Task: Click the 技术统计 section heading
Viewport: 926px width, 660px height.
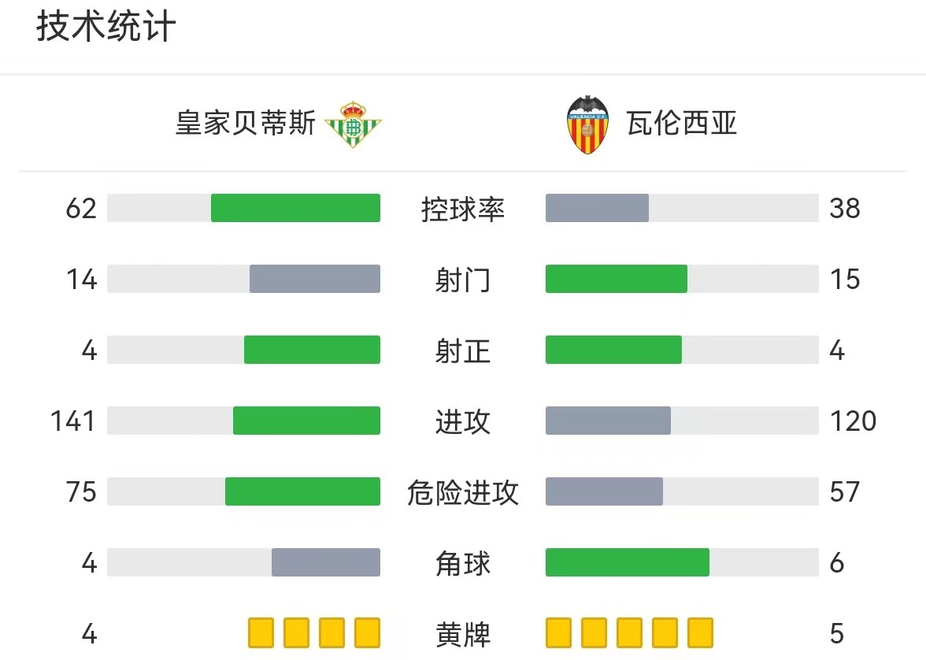Action: point(106,27)
